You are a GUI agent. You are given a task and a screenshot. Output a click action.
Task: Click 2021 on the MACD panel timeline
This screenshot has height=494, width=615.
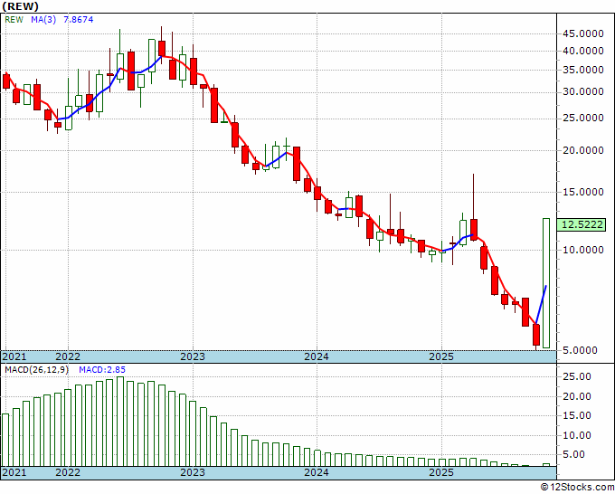[14, 472]
